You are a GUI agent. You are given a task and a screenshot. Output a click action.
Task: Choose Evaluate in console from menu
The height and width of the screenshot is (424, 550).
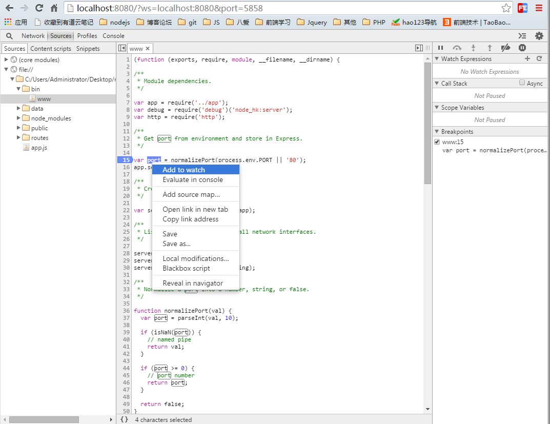(193, 180)
